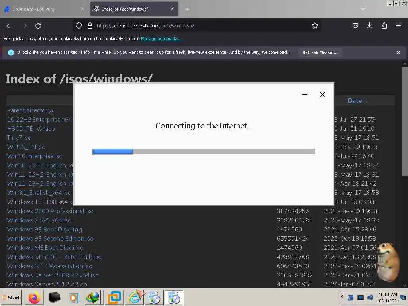
Task: Open W2PIS_EN.iso link
Action: point(26,147)
